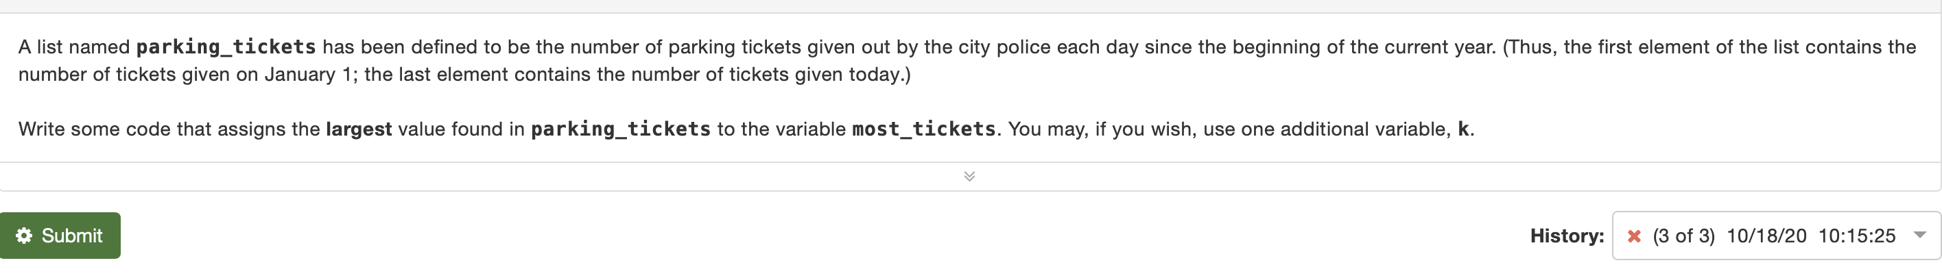Click the (3 of 3) attempt counter
Image resolution: width=1942 pixels, height=278 pixels.
(1683, 236)
